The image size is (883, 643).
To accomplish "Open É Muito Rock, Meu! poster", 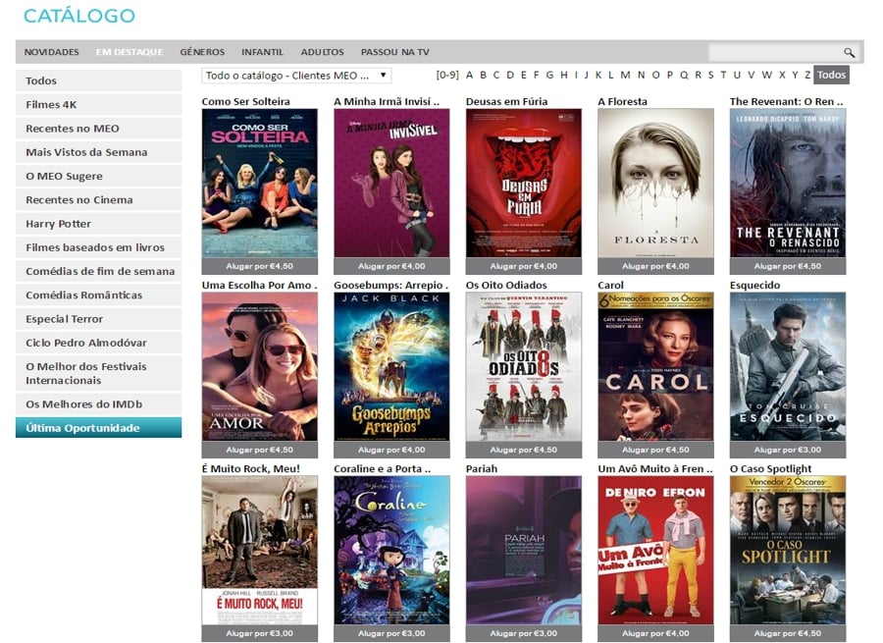I will (x=260, y=551).
